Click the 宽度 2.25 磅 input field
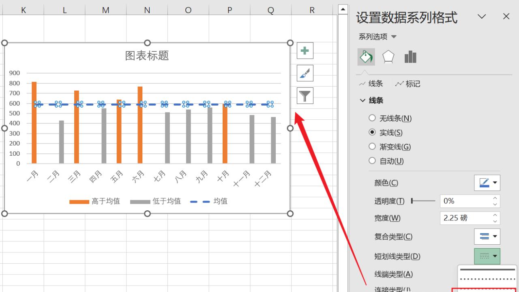The height and width of the screenshot is (292, 519). tap(465, 218)
